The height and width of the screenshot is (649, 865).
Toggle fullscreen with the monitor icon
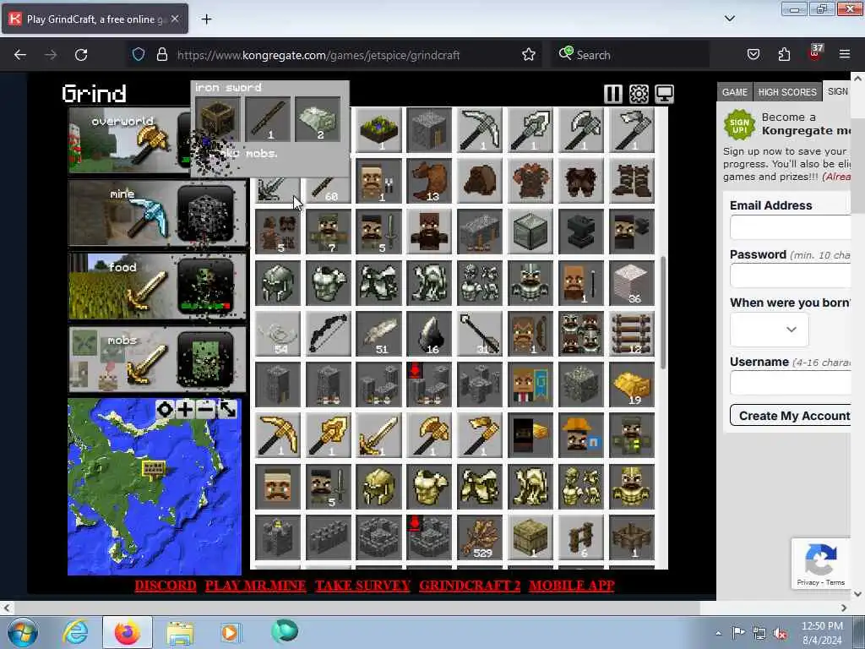point(664,94)
